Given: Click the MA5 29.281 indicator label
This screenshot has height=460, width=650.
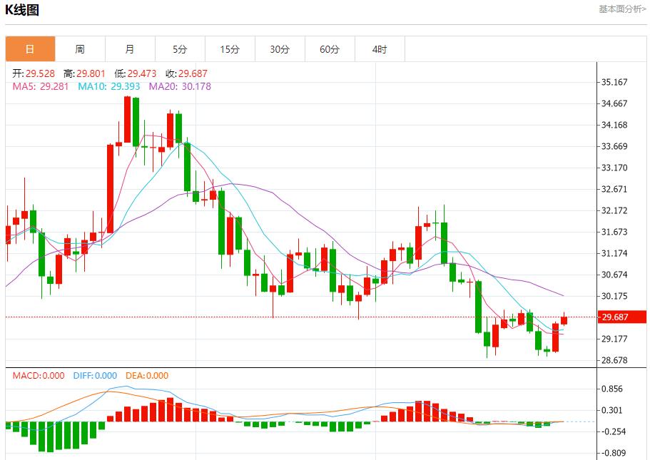Looking at the screenshot, I should pos(41,86).
